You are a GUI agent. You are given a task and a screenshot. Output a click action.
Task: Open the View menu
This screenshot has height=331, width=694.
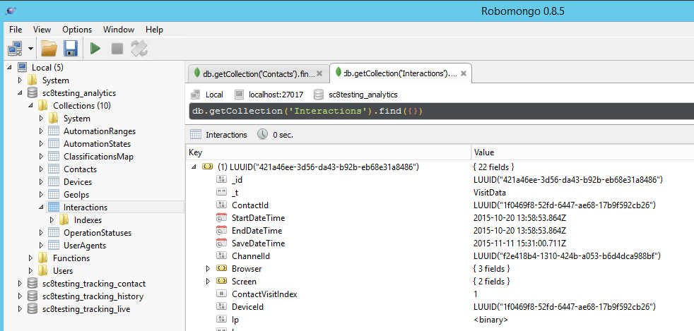(x=42, y=30)
